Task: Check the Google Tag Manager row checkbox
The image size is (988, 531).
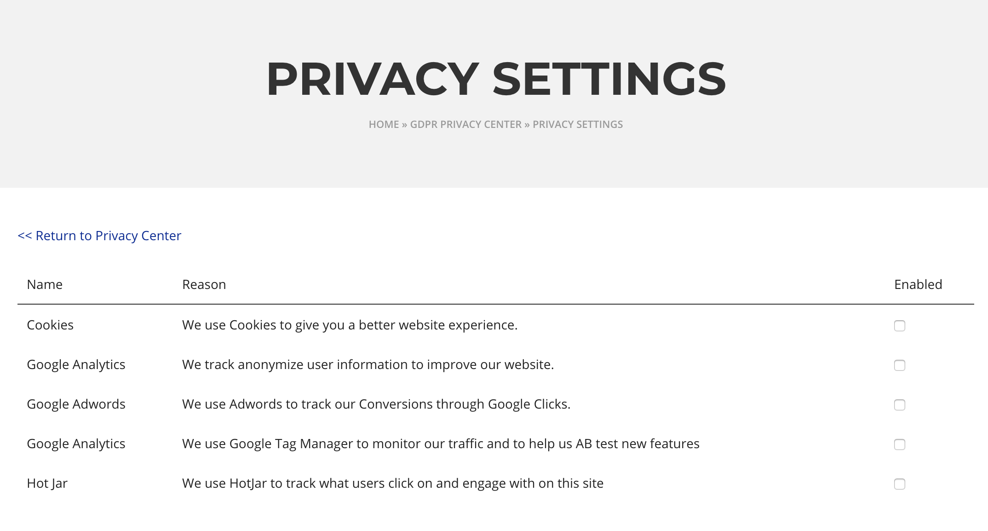Action: click(x=899, y=444)
